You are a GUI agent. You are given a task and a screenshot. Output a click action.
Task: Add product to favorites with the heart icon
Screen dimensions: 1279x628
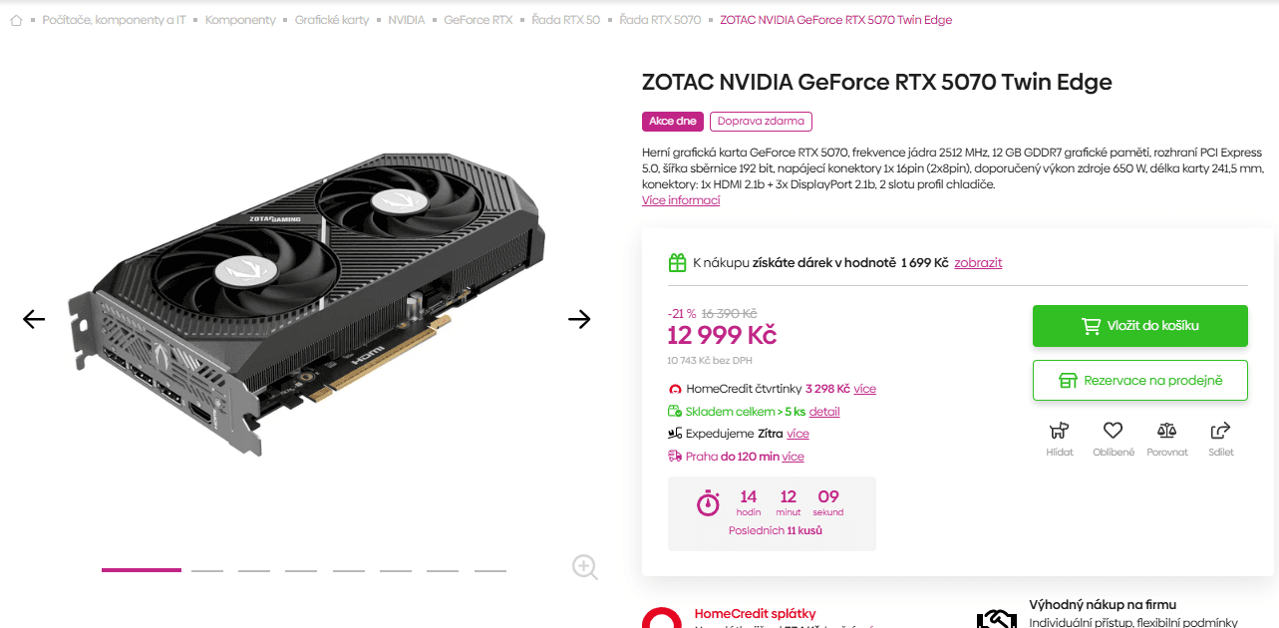point(1113,429)
